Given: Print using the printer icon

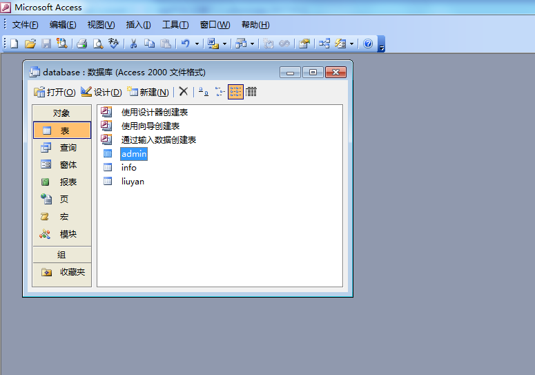Looking at the screenshot, I should [x=82, y=44].
